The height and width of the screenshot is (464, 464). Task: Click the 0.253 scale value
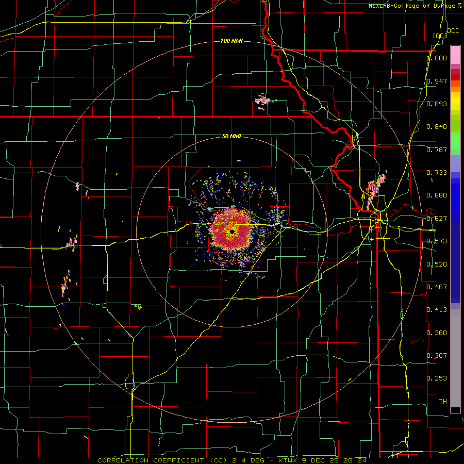[437, 378]
